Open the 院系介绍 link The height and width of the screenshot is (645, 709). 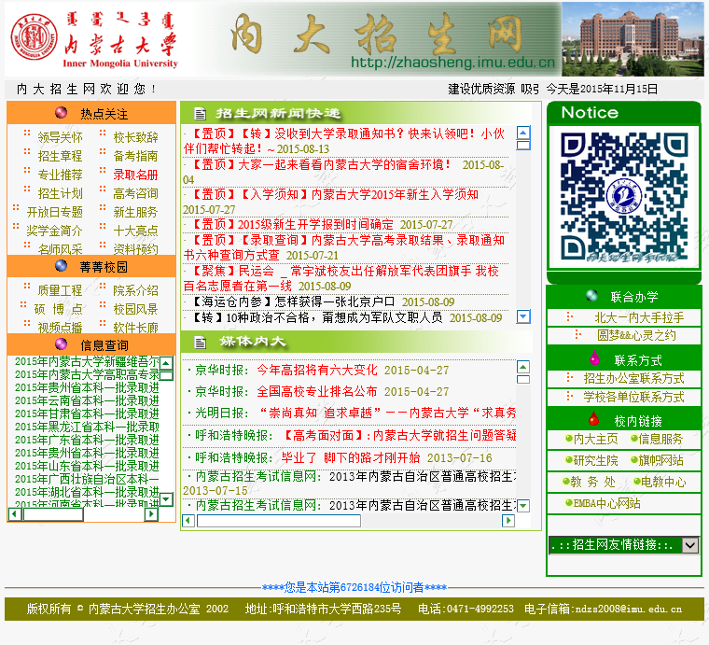135,290
